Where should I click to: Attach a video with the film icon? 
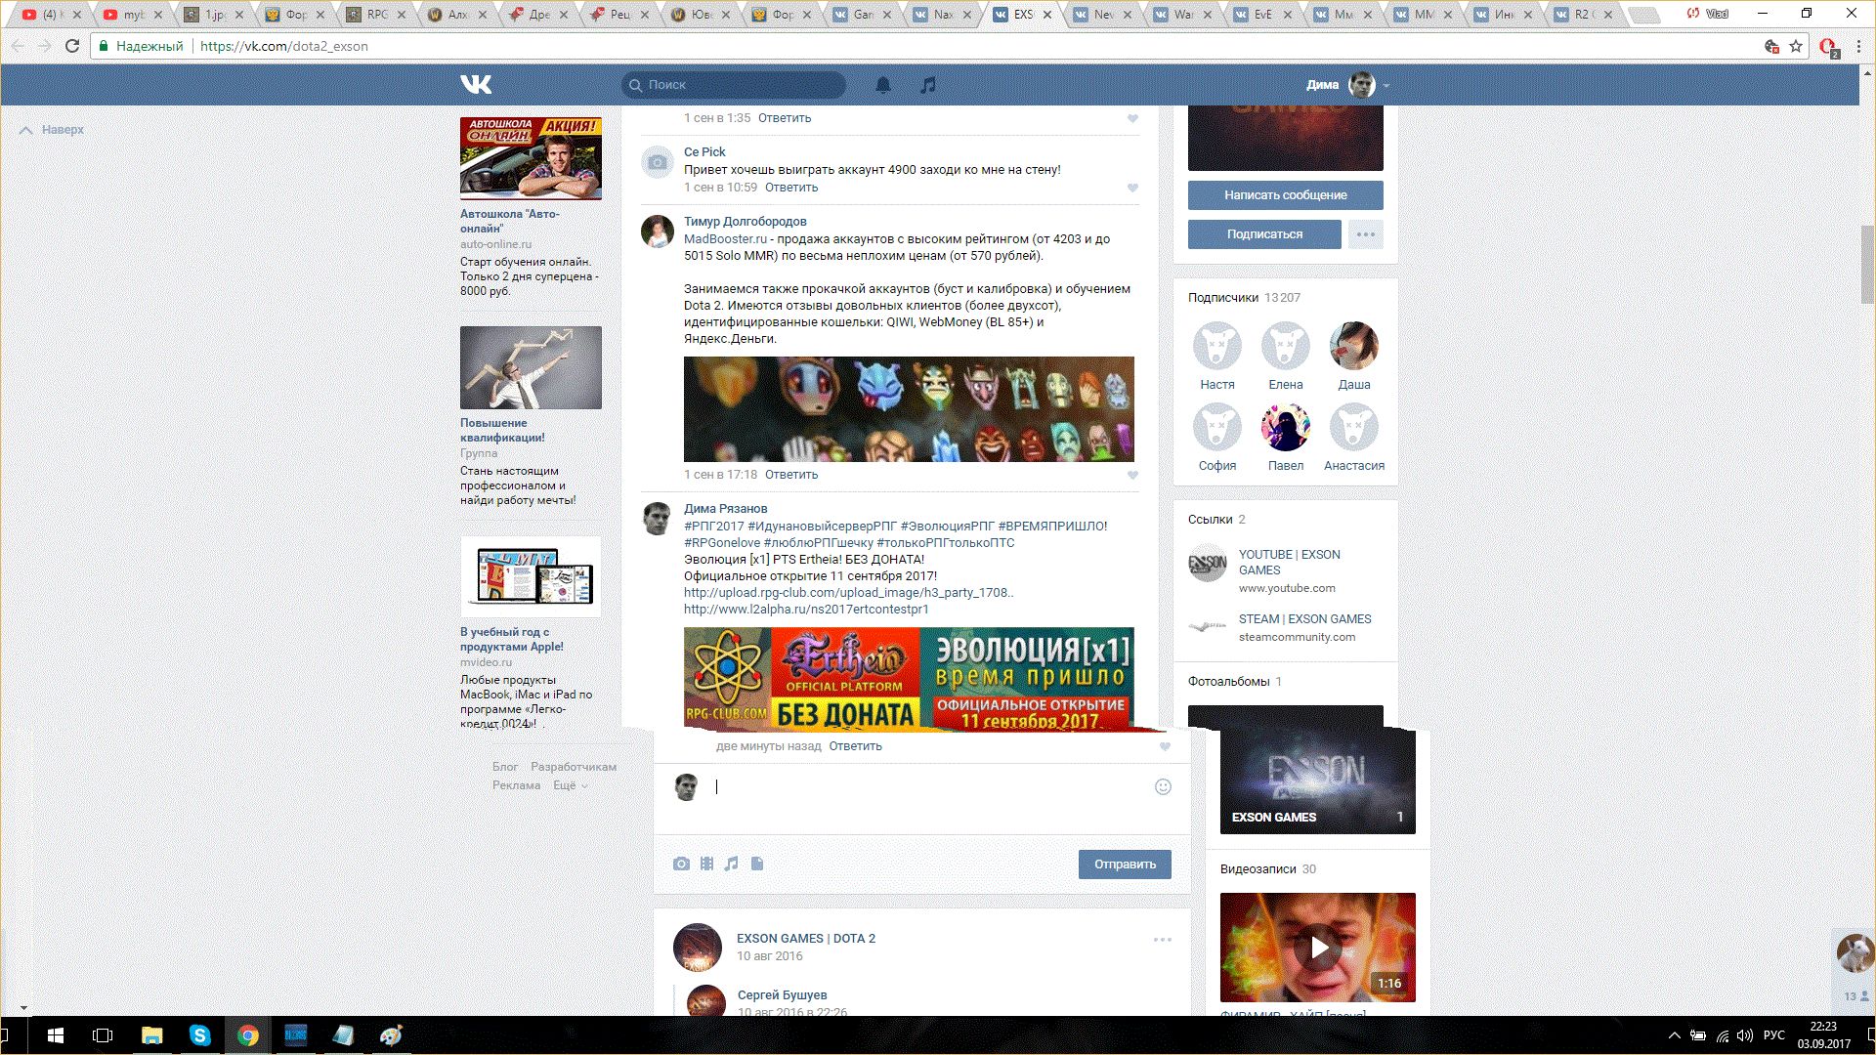click(706, 864)
